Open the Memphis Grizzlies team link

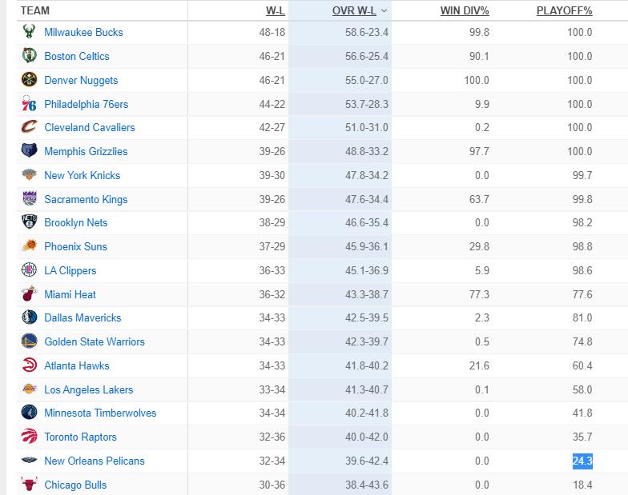[x=87, y=151]
